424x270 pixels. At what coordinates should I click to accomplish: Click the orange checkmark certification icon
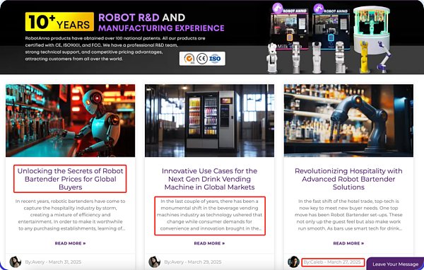click(189, 59)
